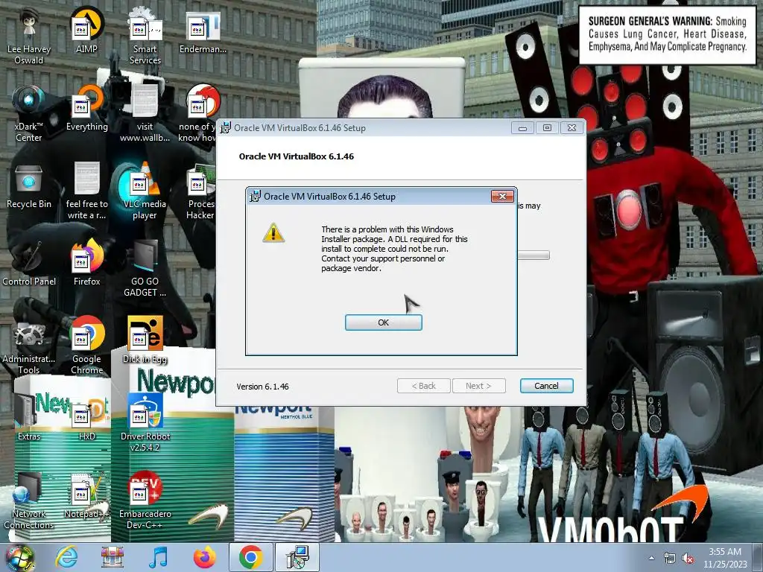Launch Google Chrome desktop shortcut
The height and width of the screenshot is (572, 763).
86,346
